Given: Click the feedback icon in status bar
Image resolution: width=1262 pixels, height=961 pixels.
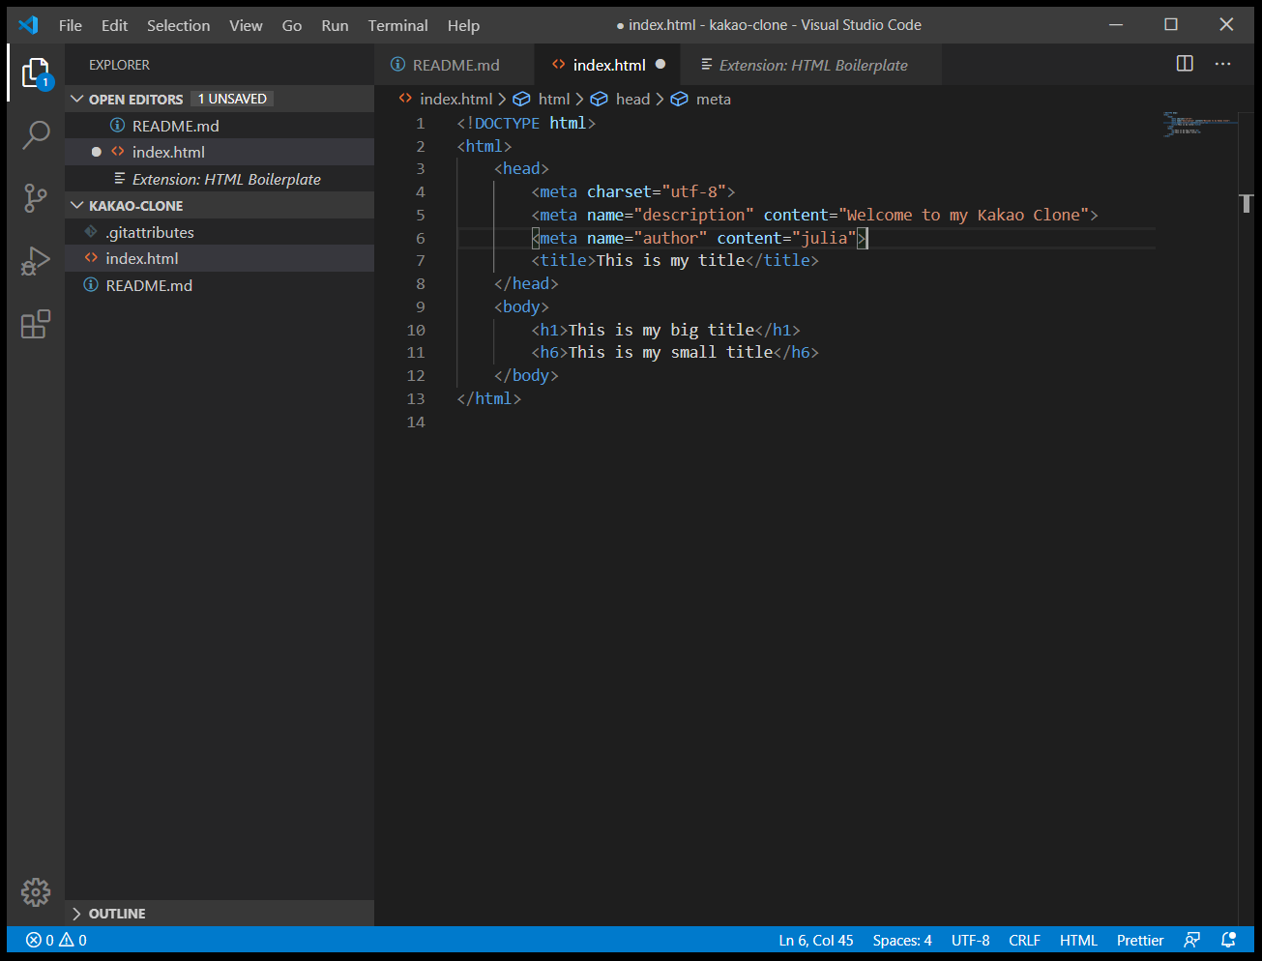Looking at the screenshot, I should point(1192,940).
